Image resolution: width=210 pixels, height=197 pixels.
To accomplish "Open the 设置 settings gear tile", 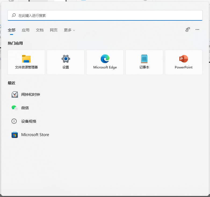I will click(66, 62).
